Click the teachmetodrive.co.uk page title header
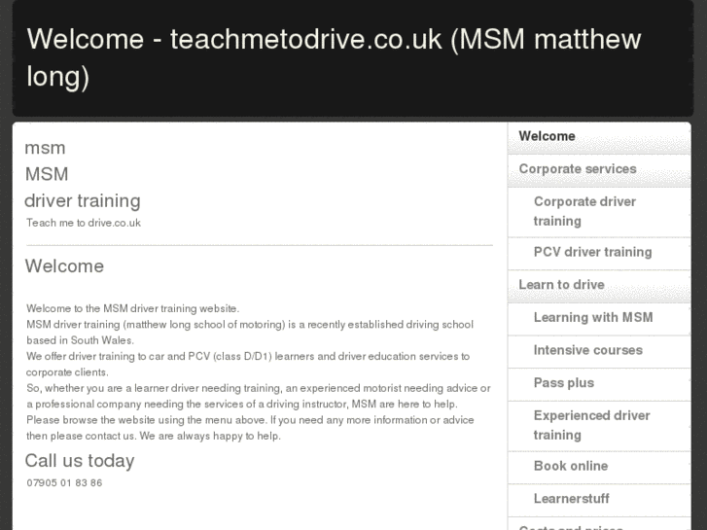 pyautogui.click(x=334, y=57)
